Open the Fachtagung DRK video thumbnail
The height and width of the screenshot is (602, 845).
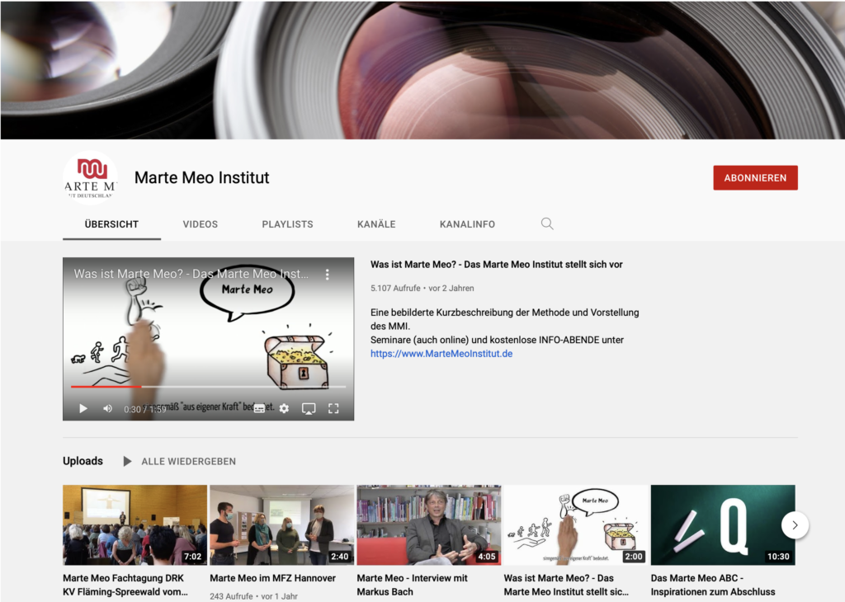point(135,525)
